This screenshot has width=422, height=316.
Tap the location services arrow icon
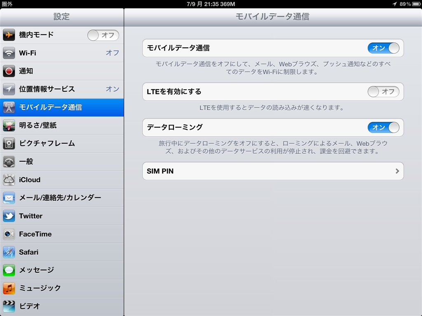[9, 89]
